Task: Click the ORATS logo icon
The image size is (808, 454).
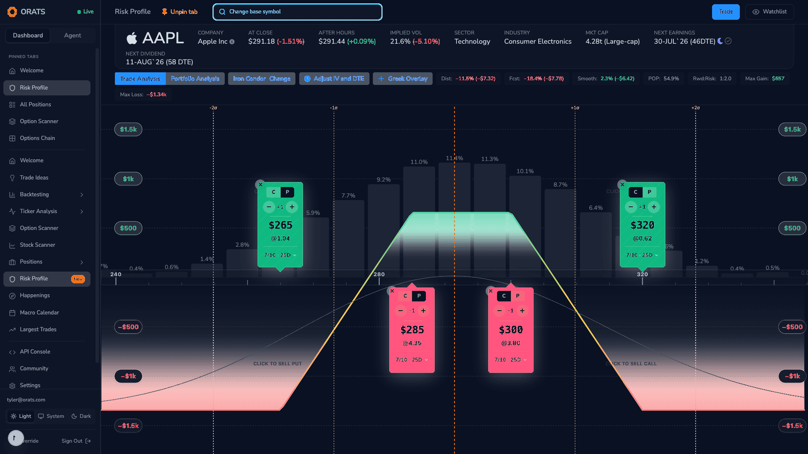Action: [12, 12]
